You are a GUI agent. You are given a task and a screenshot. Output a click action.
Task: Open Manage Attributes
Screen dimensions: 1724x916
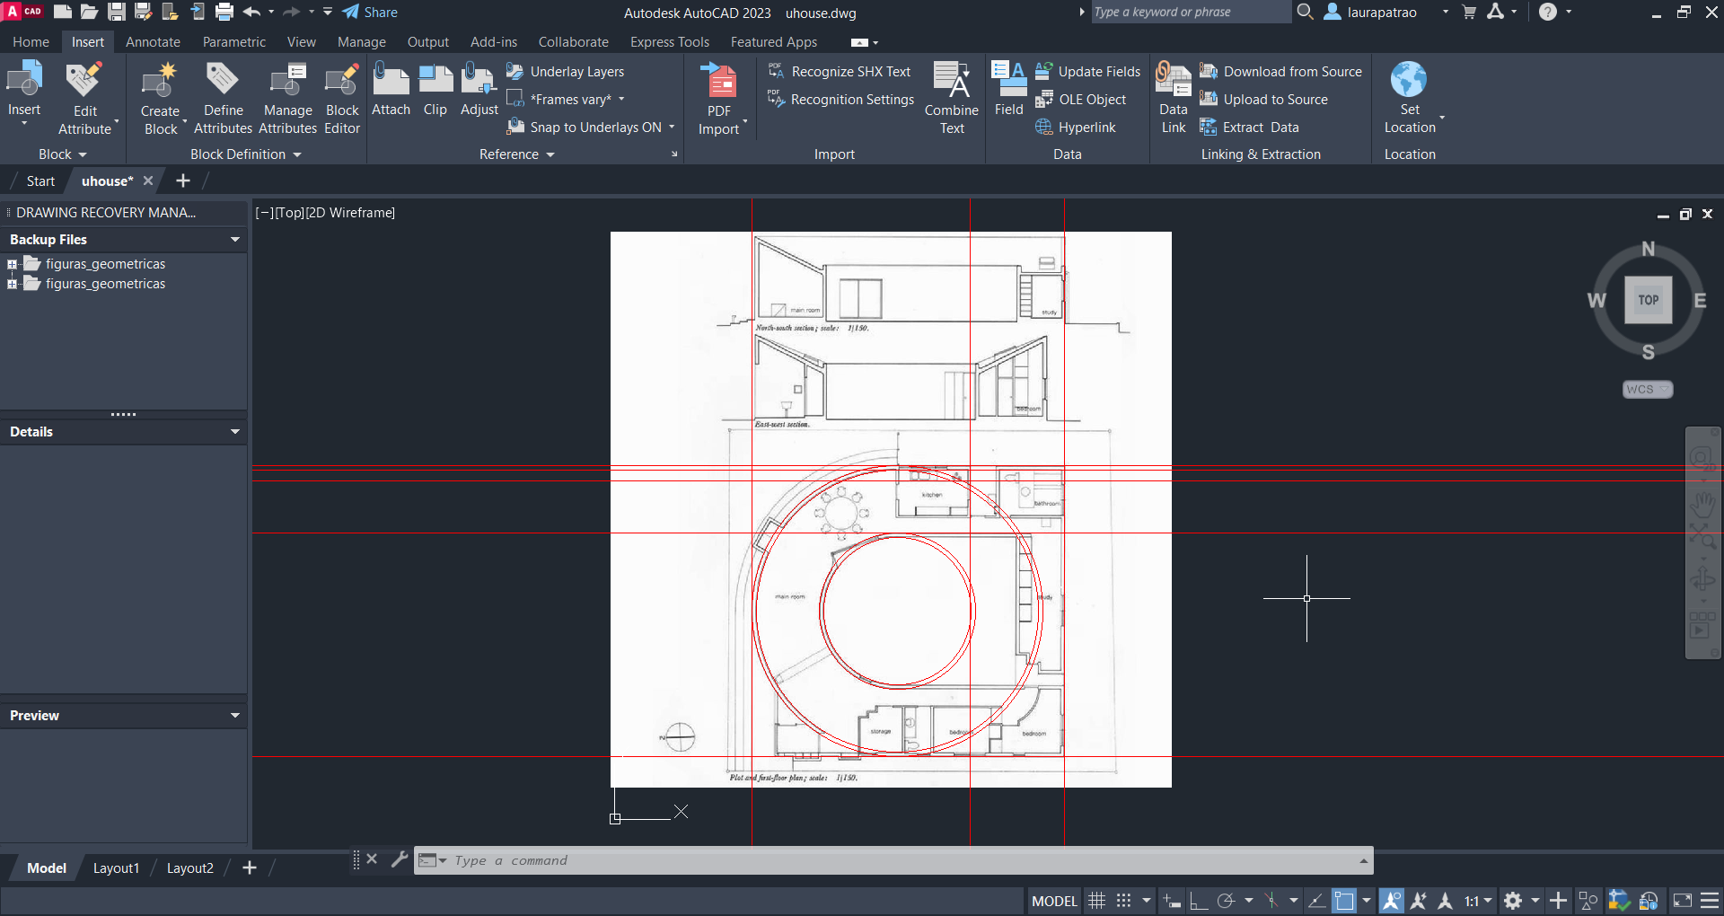click(287, 97)
